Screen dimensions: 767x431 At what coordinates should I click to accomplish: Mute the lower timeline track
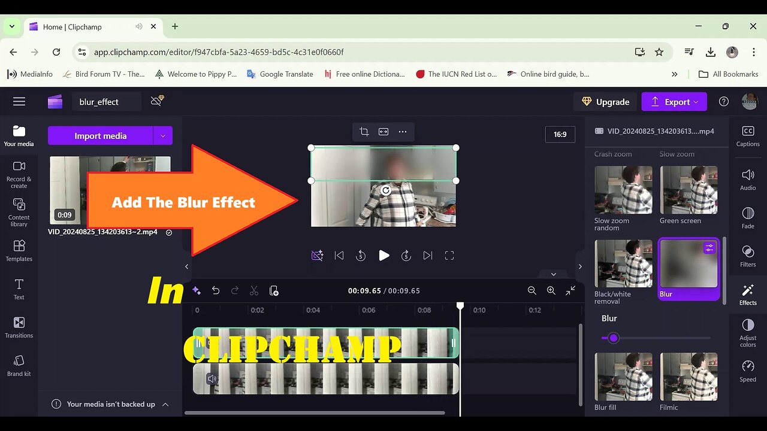point(212,378)
